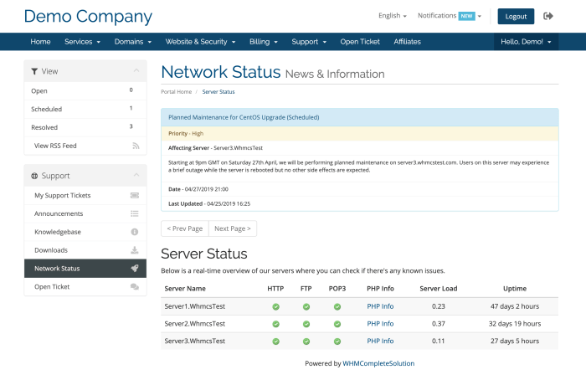Screen dimensions: 586x385
Task: Click the WHMCompleteSolution footer link
Action: (x=378, y=363)
